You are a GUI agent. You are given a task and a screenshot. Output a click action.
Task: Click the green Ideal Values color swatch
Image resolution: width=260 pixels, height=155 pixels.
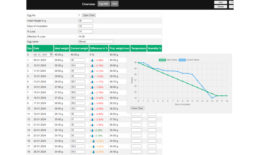tap(162, 60)
